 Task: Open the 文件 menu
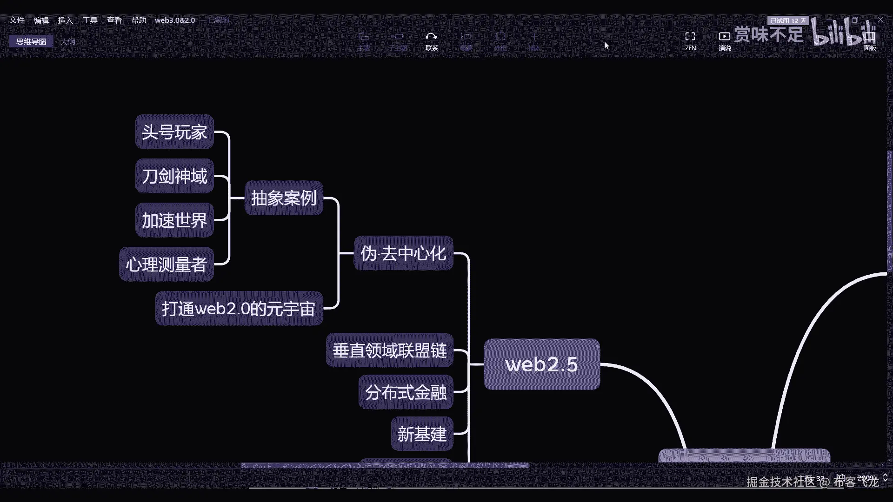[x=17, y=20]
